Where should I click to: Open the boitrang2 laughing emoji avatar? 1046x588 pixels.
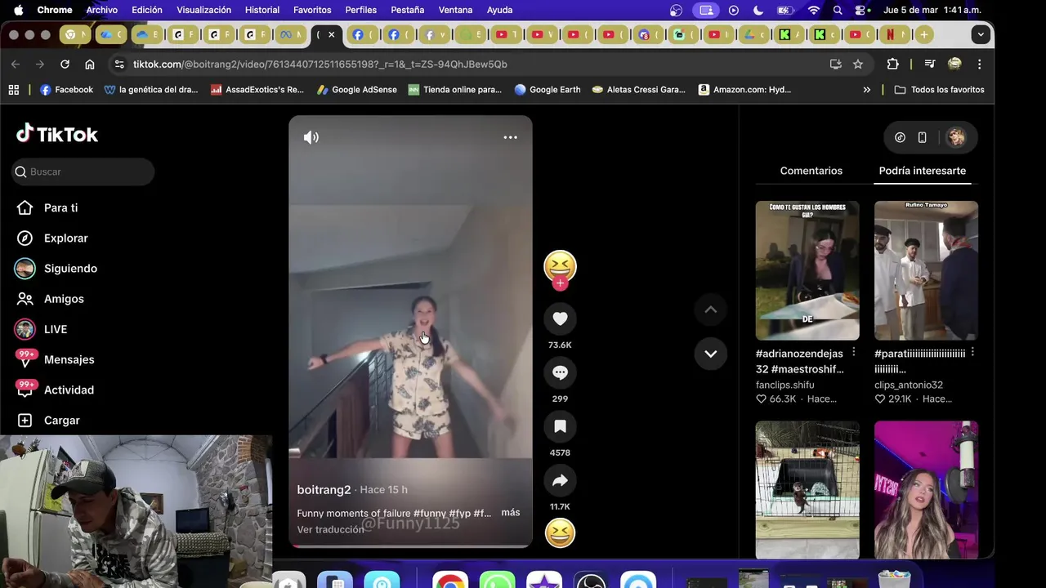click(x=560, y=266)
